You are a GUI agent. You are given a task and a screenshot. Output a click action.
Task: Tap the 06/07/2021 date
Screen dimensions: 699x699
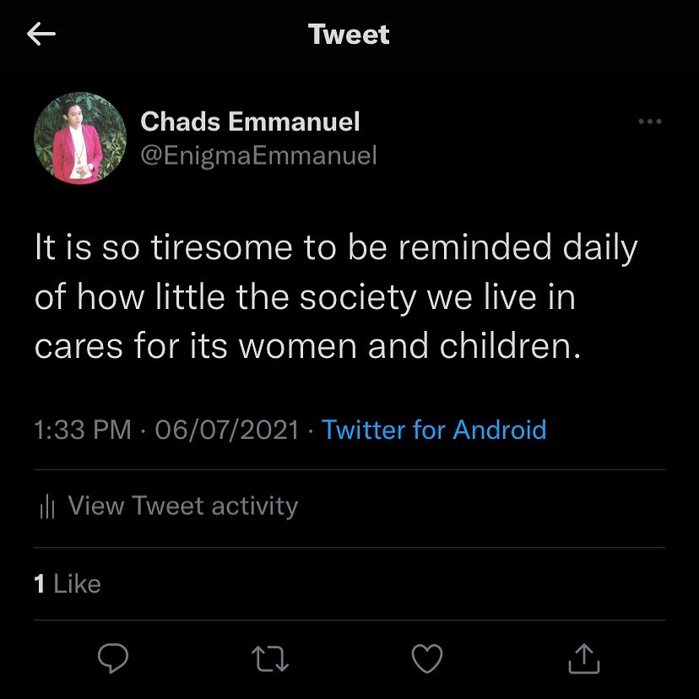[x=227, y=430]
